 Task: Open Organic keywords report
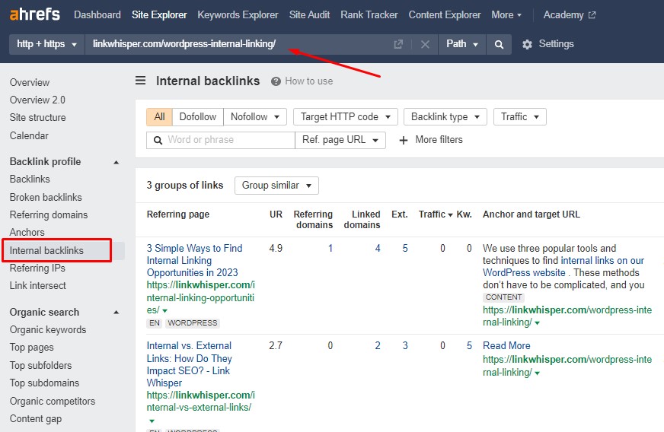click(48, 330)
